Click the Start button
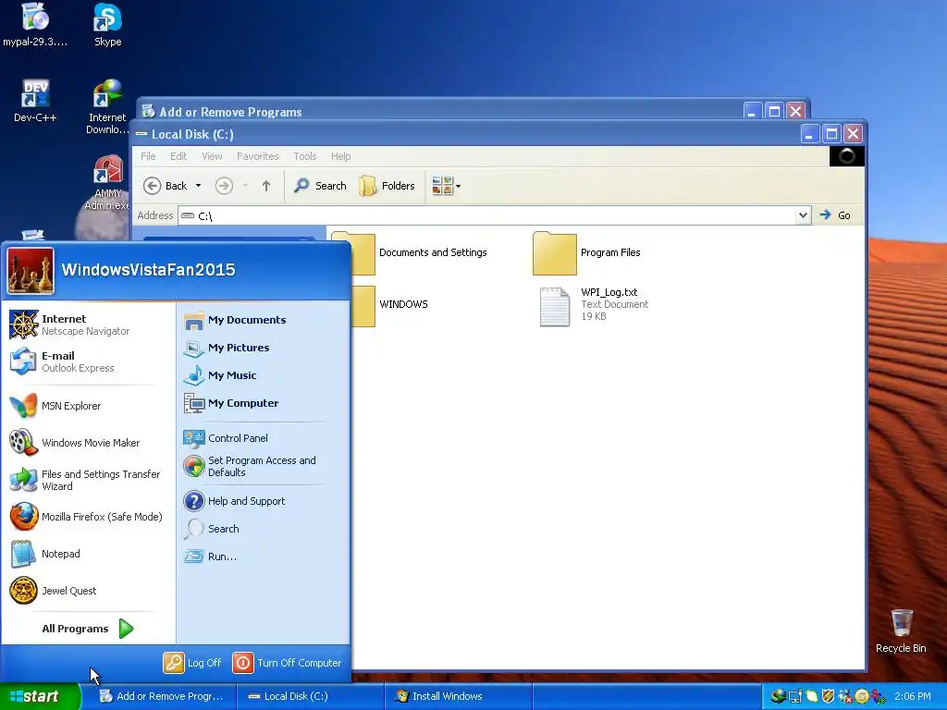Screen dimensions: 947x710 pos(39,696)
